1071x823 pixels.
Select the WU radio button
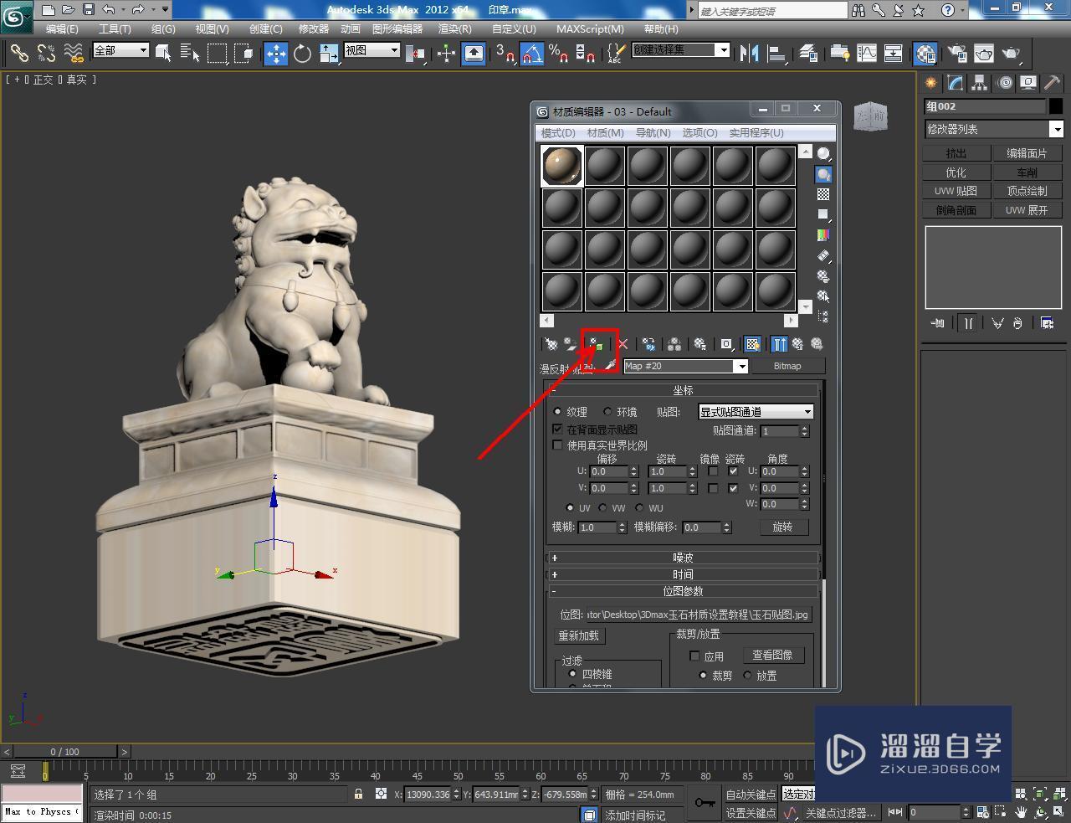(x=640, y=508)
